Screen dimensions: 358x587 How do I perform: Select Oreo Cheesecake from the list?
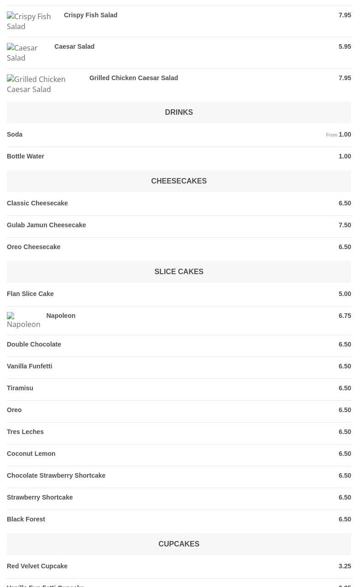pos(33,247)
